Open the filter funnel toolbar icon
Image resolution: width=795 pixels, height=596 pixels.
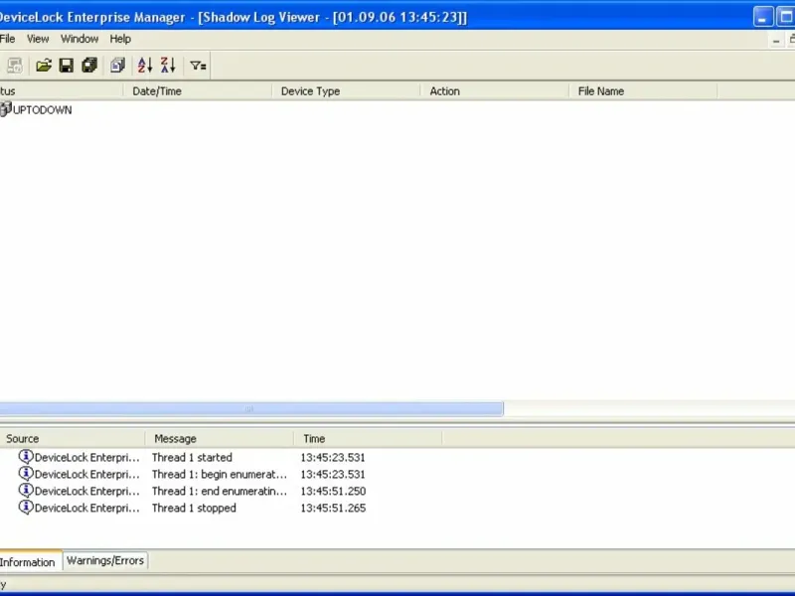coord(198,66)
